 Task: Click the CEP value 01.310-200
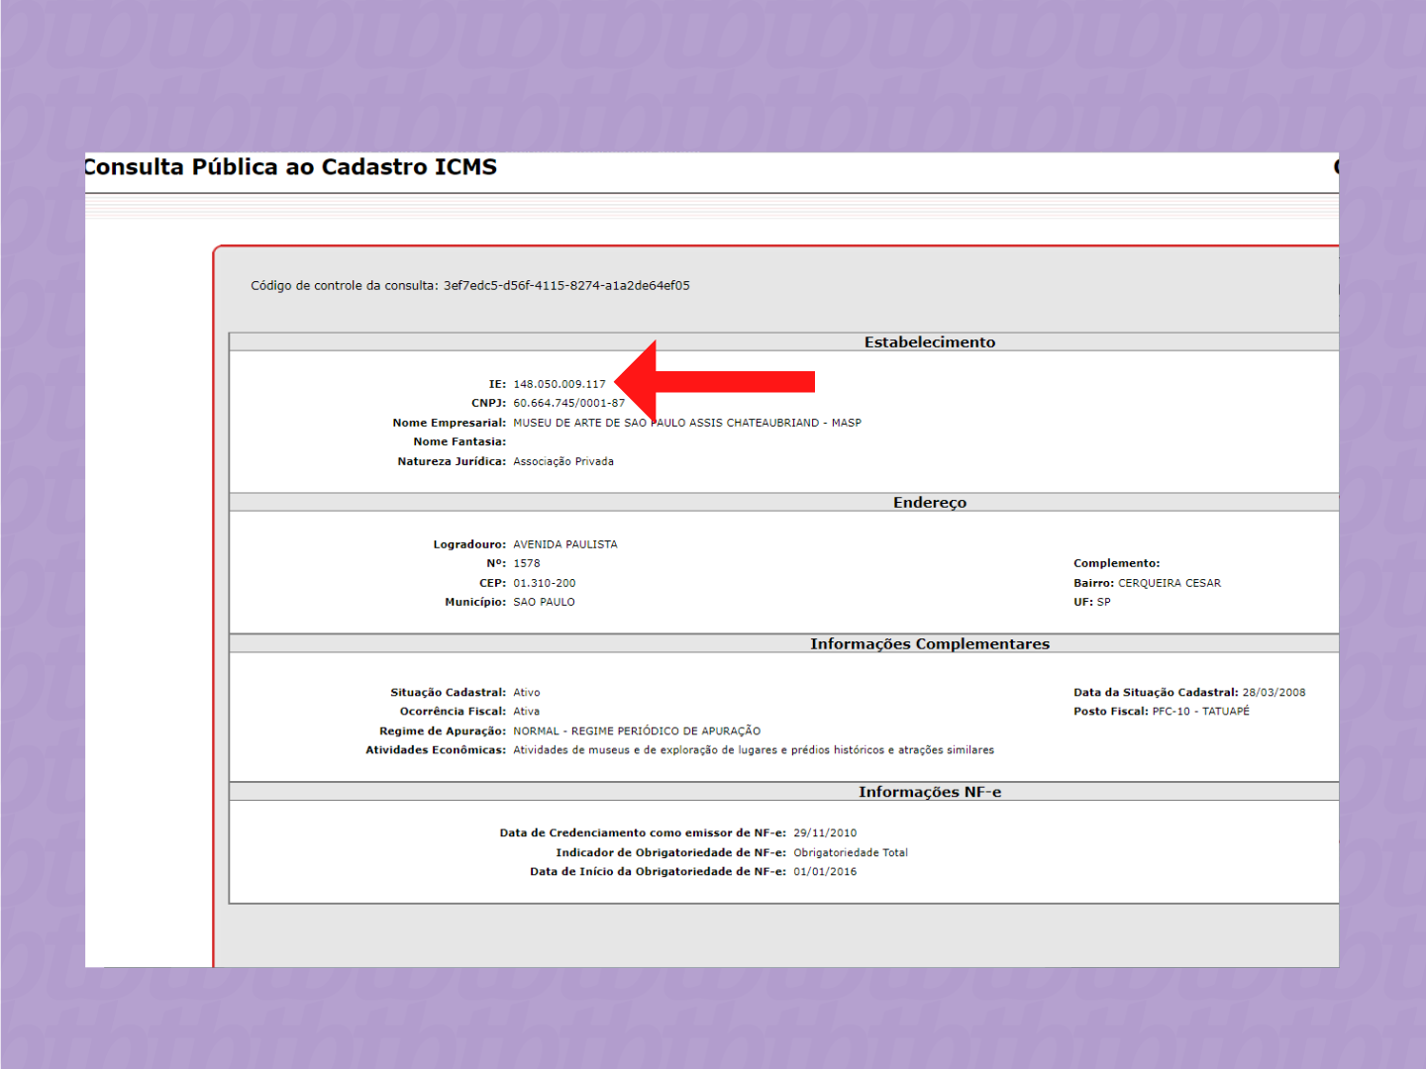coord(544,583)
